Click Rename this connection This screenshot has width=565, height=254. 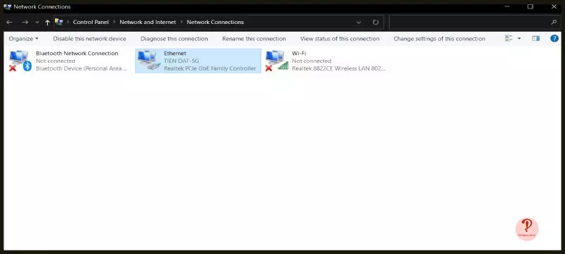(x=254, y=39)
